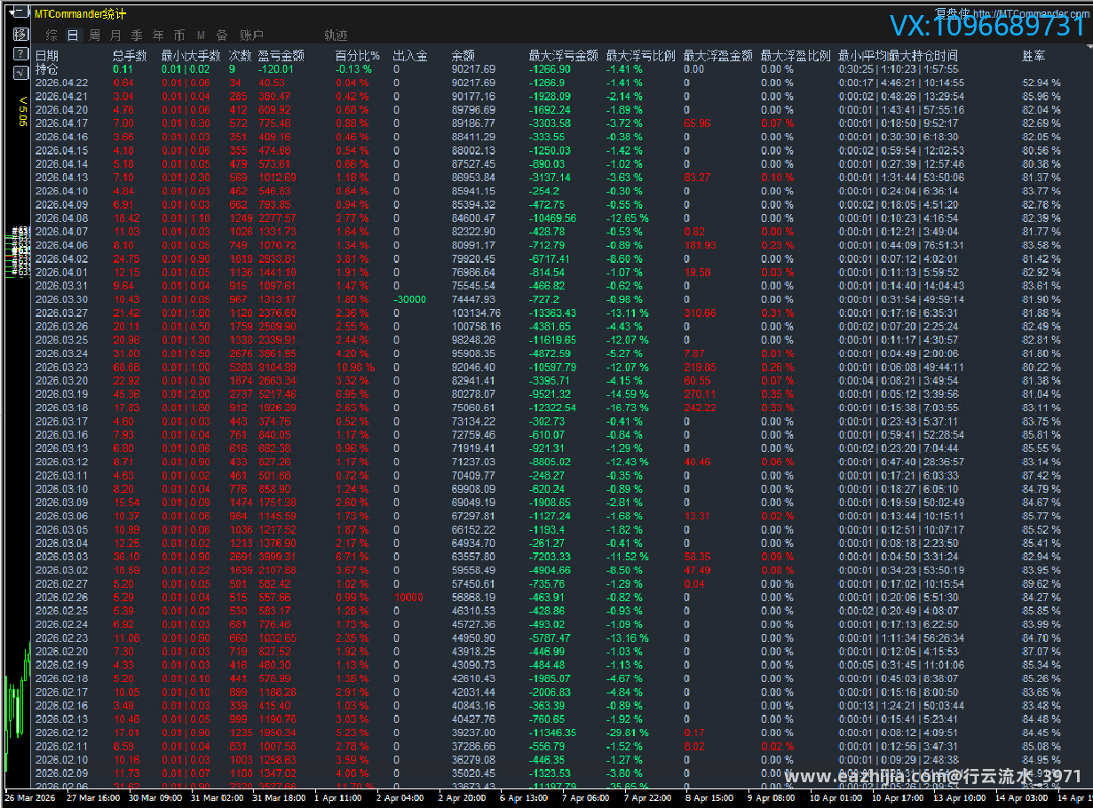1093x808 pixels.
Task: Click the 次数 column header
Action: coord(241,55)
